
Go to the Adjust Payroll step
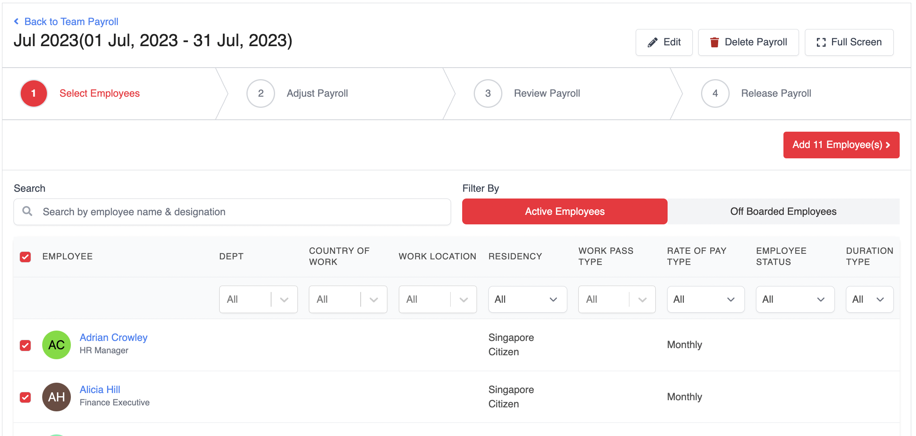pyautogui.click(x=317, y=93)
